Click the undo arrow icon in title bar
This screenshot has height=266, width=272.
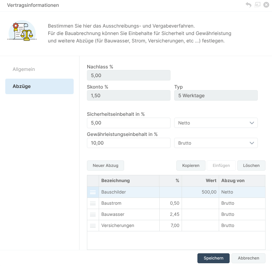pos(248,5)
